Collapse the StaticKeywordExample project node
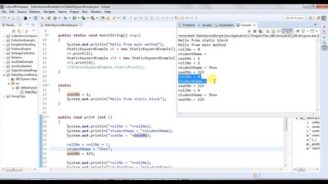The image size is (328, 184). 4,75
